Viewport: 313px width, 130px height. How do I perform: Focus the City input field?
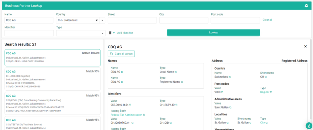pos(184,20)
